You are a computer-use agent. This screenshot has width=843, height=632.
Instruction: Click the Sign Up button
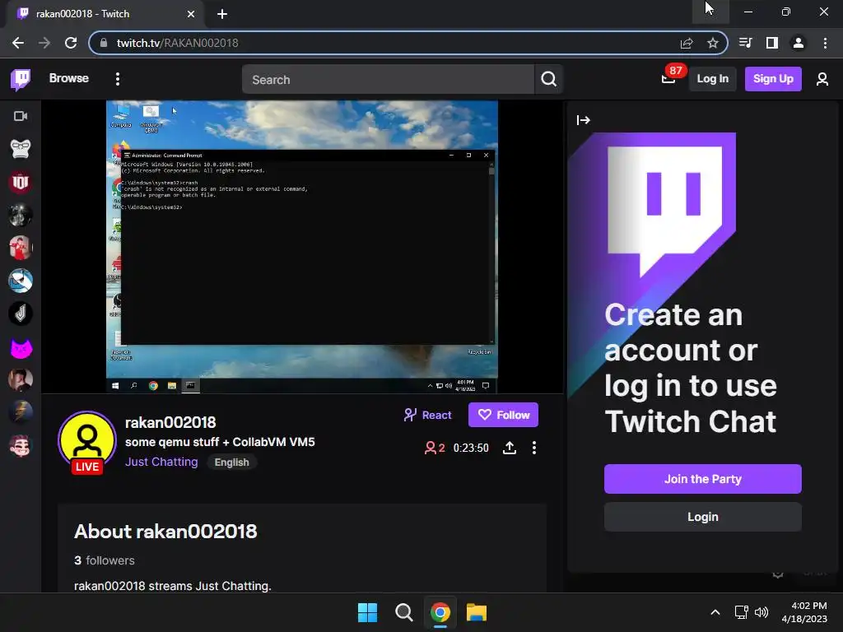click(x=772, y=78)
